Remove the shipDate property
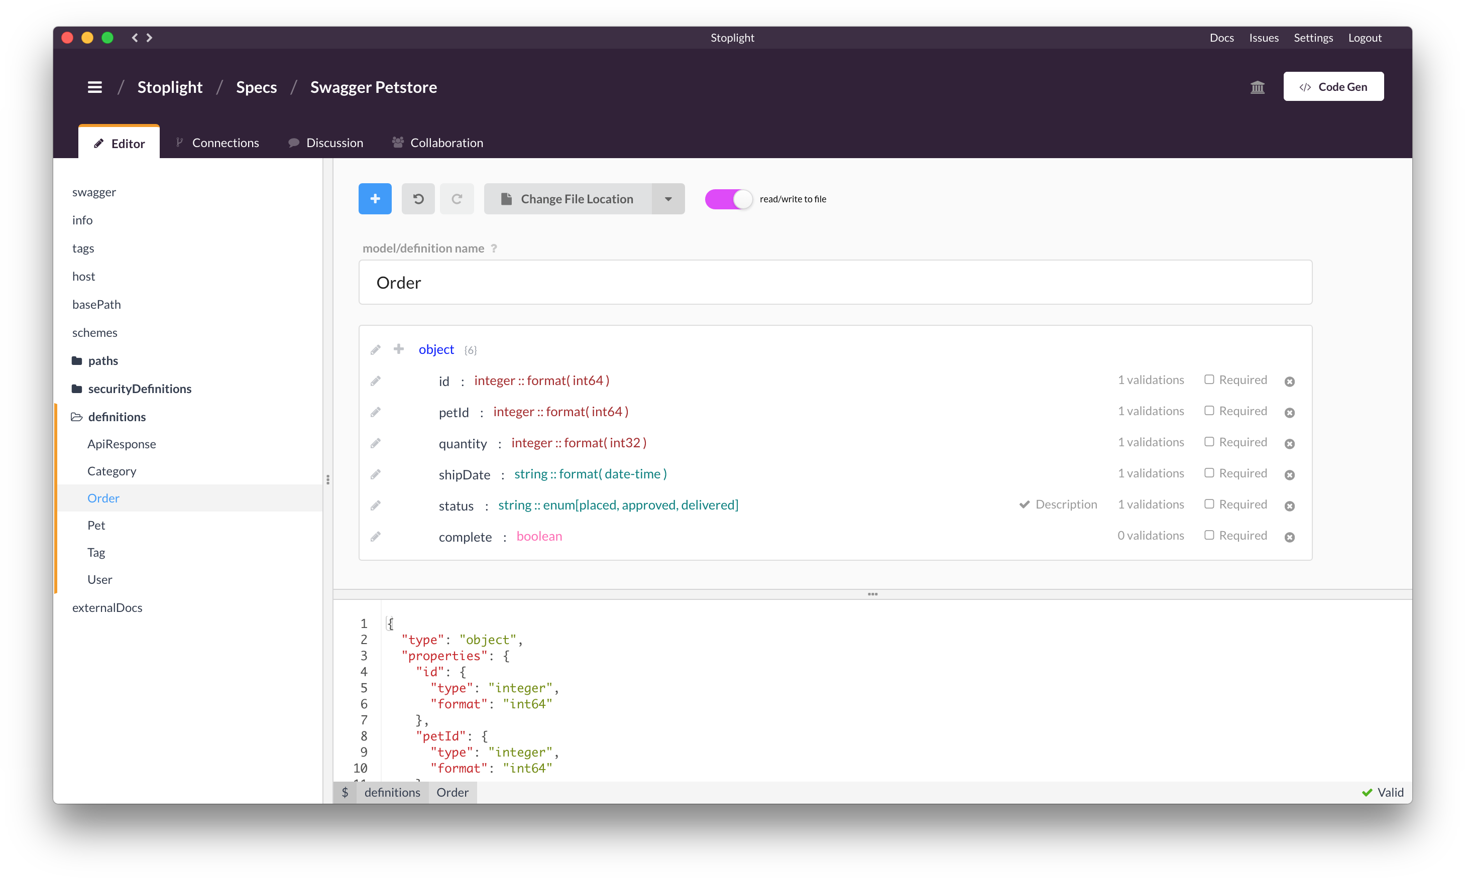This screenshot has height=878, width=1465. 1290,474
